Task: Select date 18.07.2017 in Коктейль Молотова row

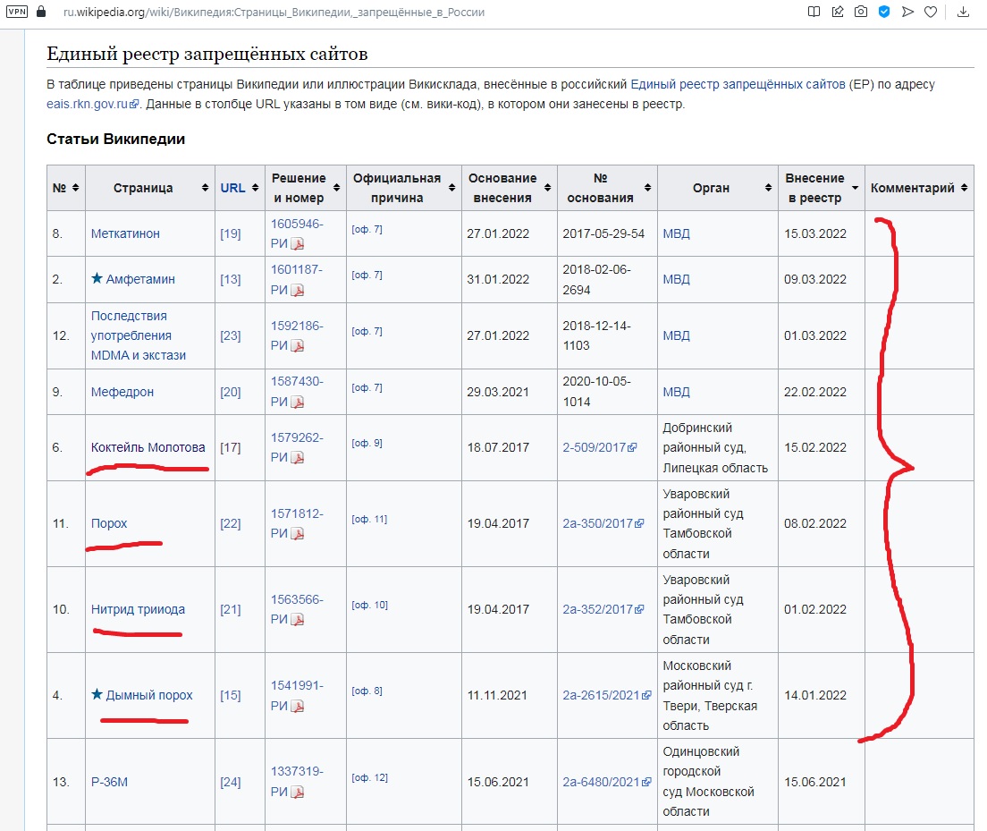Action: pyautogui.click(x=498, y=447)
